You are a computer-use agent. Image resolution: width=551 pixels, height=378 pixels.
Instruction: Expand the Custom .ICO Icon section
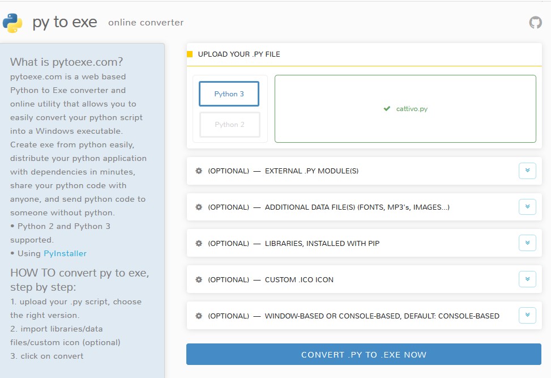click(x=527, y=279)
